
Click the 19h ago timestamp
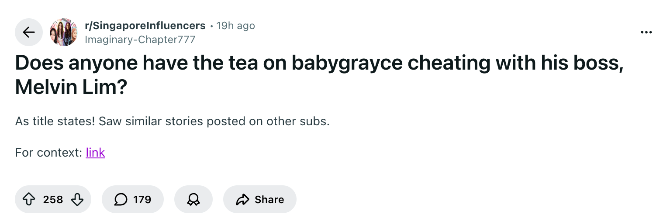(x=235, y=26)
